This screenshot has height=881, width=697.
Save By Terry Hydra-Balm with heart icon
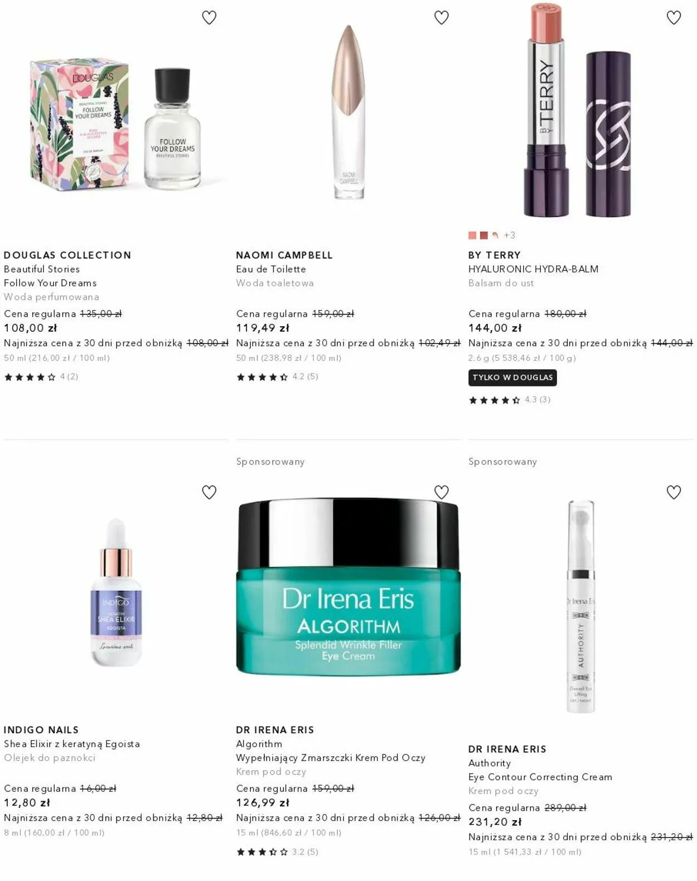tap(674, 18)
